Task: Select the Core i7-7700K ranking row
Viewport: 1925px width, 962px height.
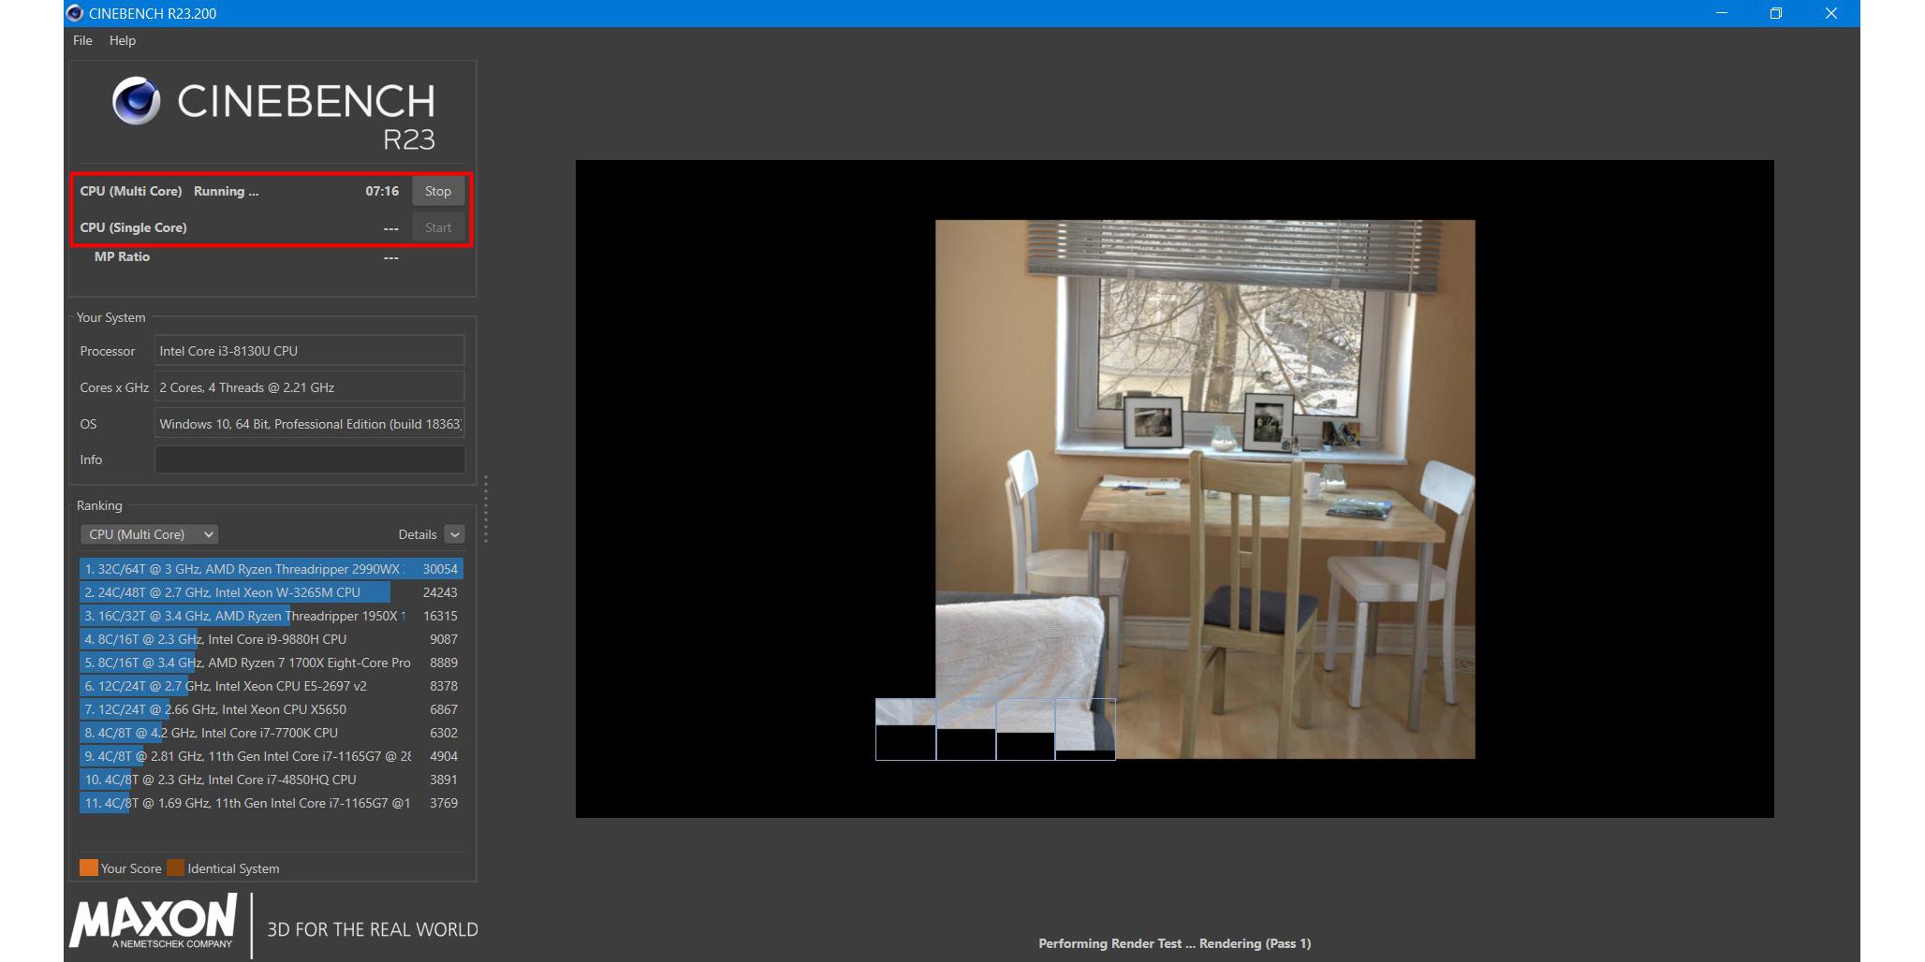Action: [272, 733]
